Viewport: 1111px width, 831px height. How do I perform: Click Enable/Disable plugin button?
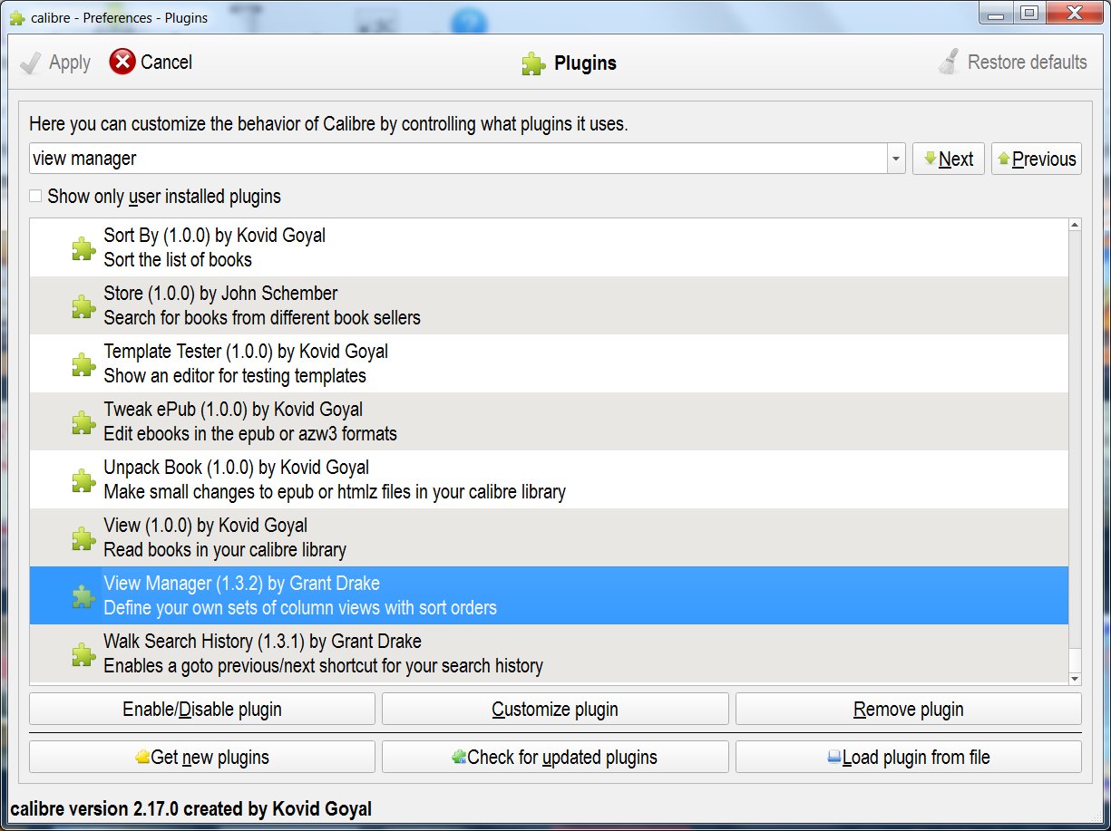202,710
